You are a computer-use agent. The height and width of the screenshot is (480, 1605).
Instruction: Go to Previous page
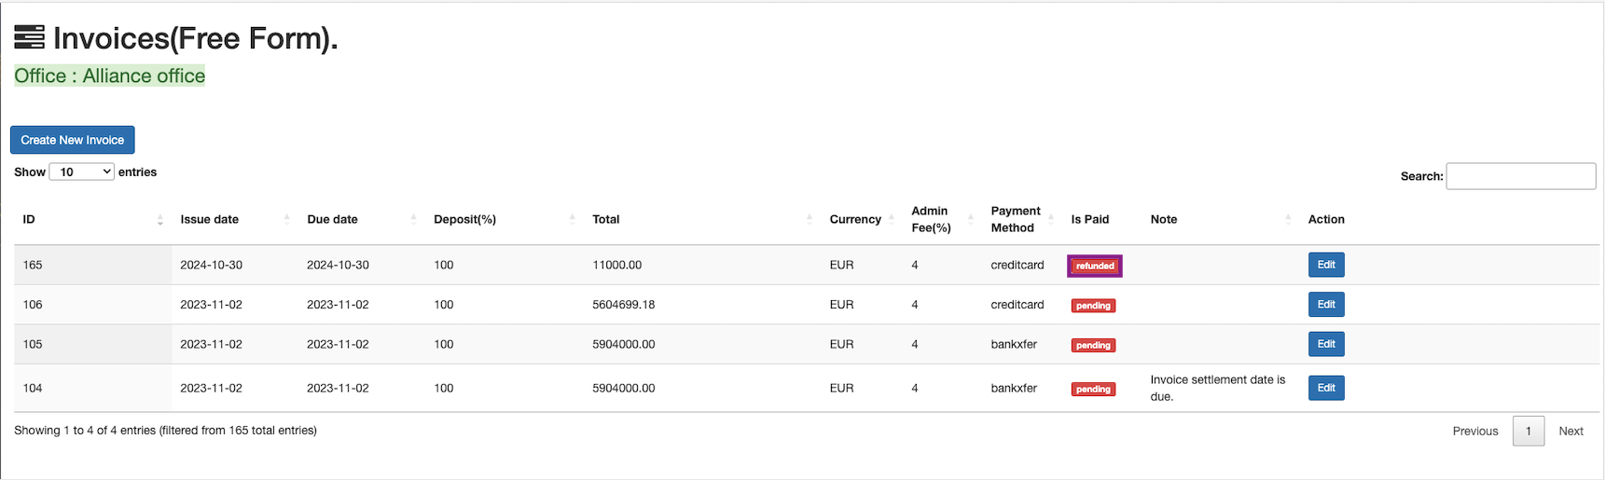click(x=1474, y=431)
